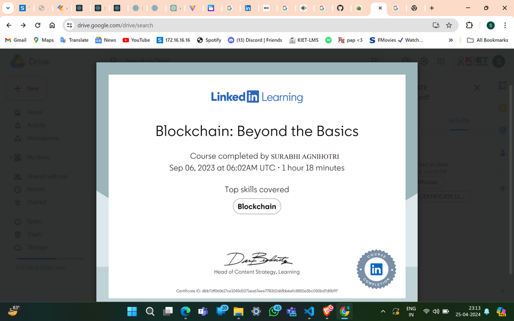
Task: Open the Chrome three-dot menu
Action: point(505,25)
